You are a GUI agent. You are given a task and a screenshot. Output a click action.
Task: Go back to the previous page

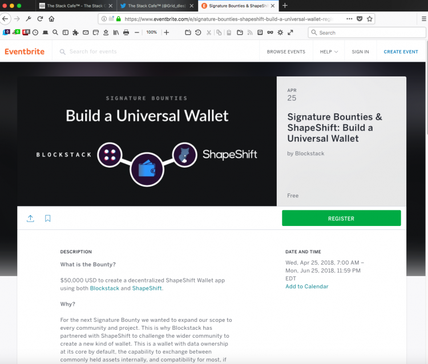[5, 19]
